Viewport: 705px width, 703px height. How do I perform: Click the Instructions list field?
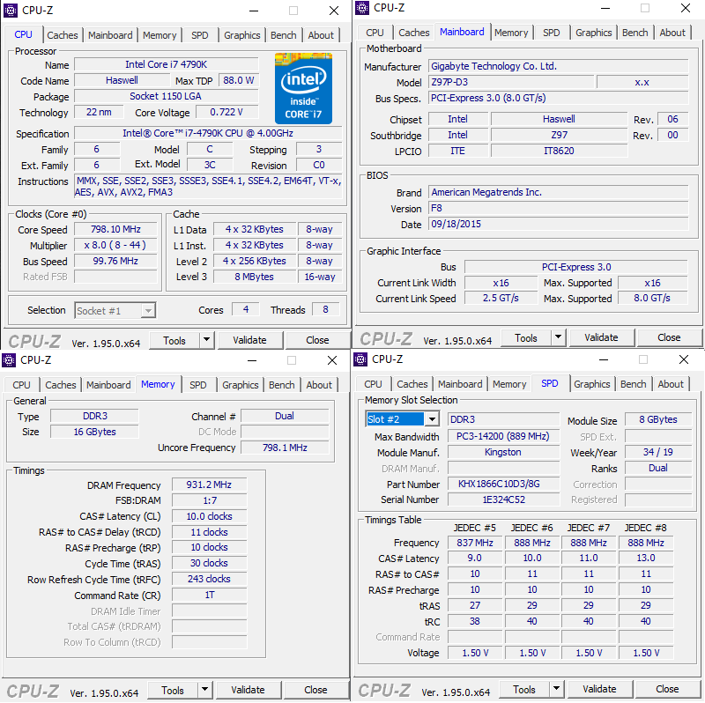click(x=208, y=187)
